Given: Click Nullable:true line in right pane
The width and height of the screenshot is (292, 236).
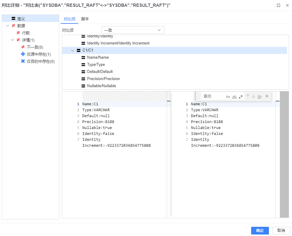Looking at the screenshot, I should tap(206, 128).
